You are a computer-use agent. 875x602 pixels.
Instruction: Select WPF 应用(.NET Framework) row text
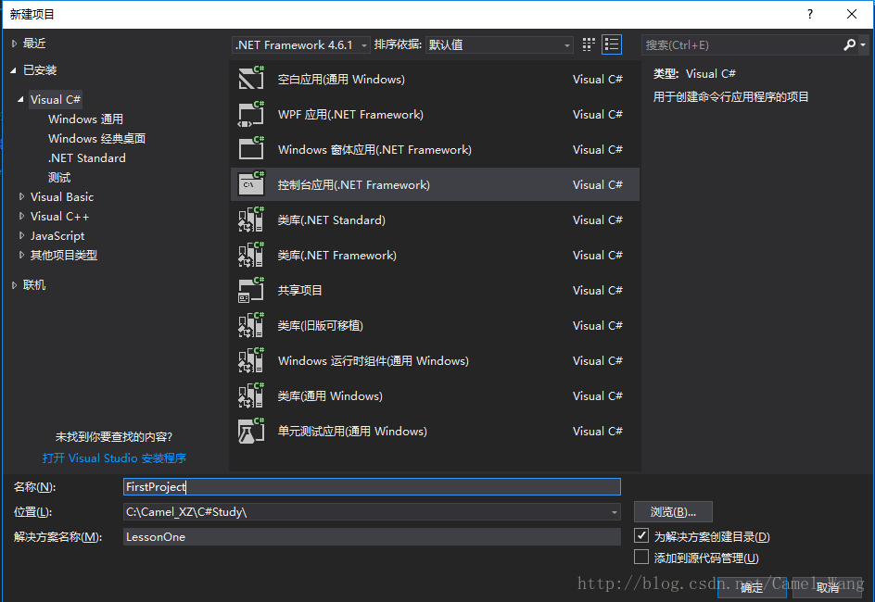pos(350,114)
